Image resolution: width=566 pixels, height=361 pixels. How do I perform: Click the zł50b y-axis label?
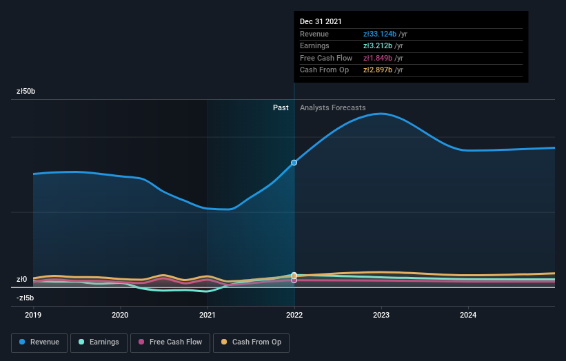(26, 91)
